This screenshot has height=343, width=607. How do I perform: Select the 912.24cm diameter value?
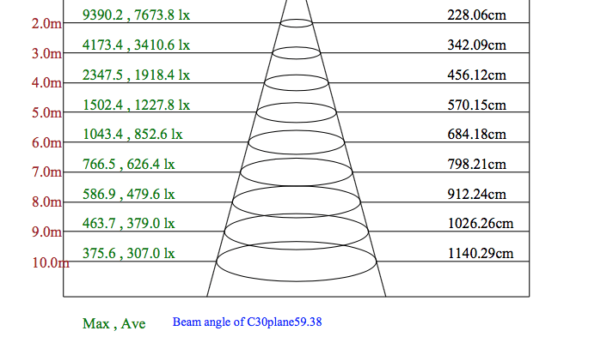click(x=476, y=194)
